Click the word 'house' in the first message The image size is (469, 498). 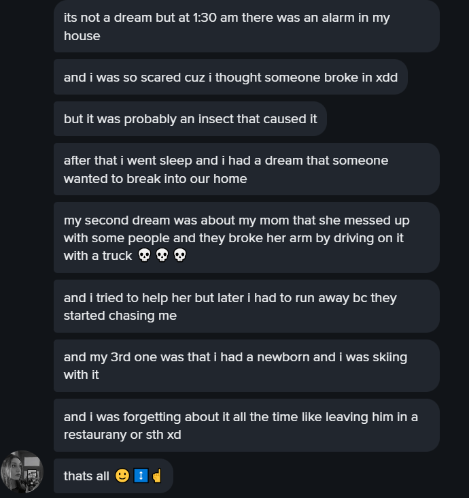pos(82,36)
